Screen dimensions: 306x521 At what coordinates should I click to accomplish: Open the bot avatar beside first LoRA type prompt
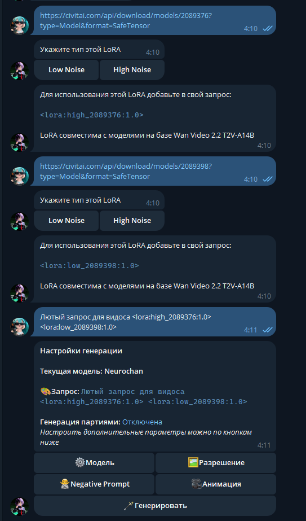20,71
